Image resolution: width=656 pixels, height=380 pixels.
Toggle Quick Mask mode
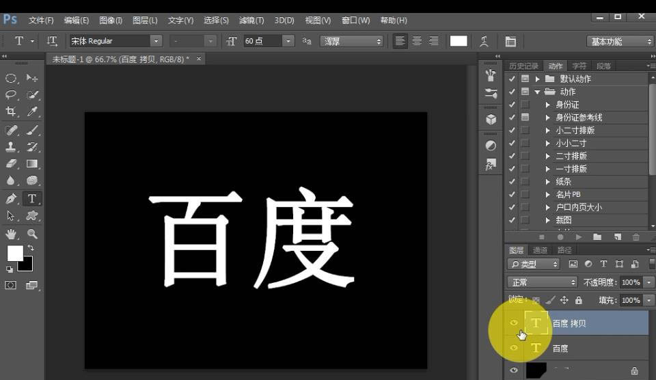point(11,286)
